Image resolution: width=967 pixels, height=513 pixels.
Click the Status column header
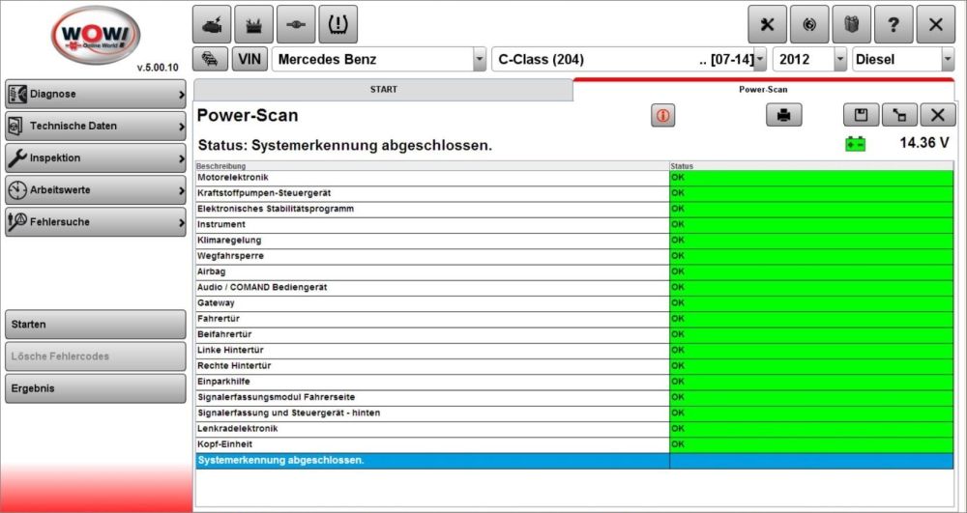tap(811, 165)
